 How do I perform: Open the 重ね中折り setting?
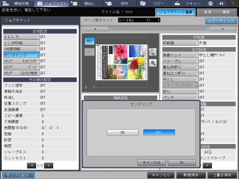180,67
